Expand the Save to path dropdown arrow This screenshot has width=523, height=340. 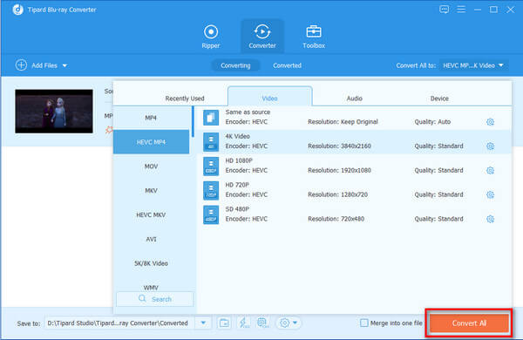coord(203,323)
